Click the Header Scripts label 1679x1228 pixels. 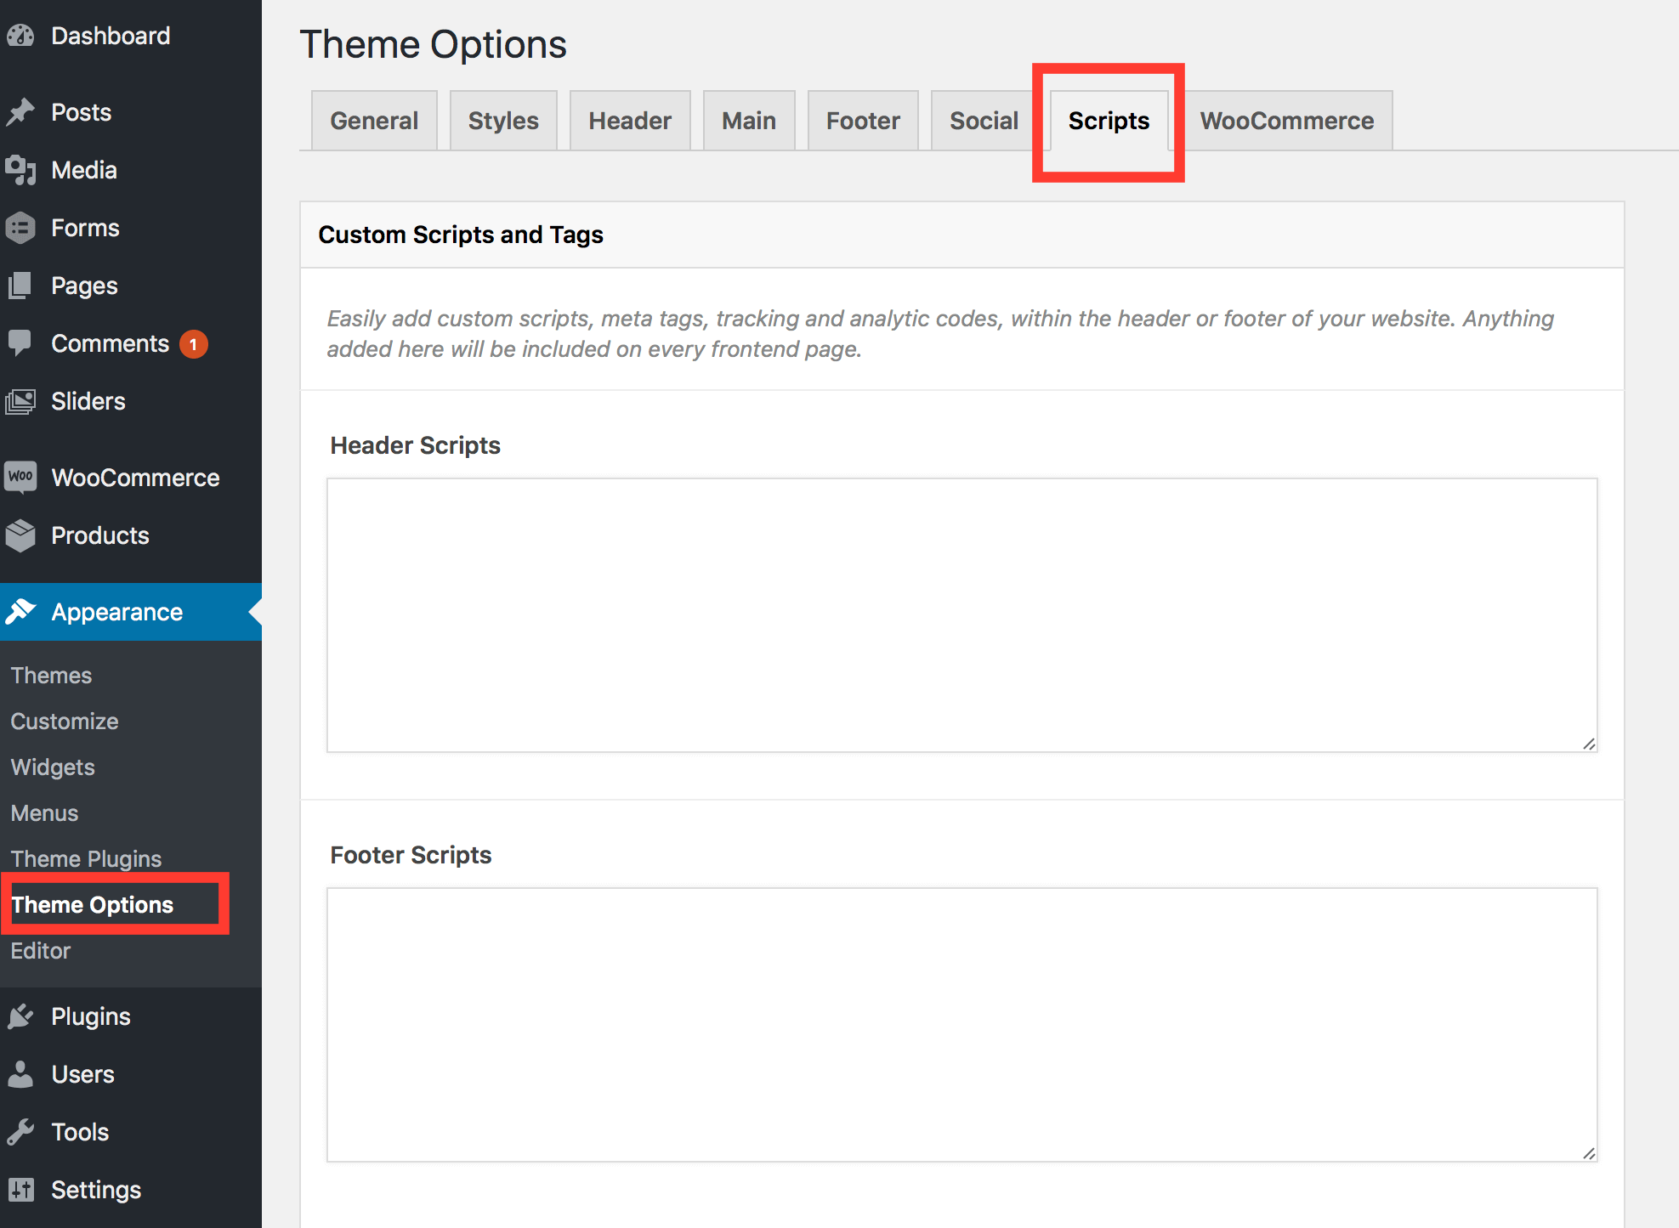[415, 445]
